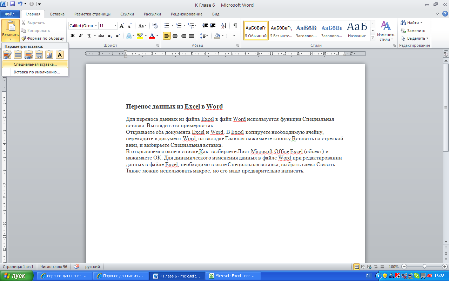
Task: Choose Merge Formatting paste option icon
Action: 18,54
